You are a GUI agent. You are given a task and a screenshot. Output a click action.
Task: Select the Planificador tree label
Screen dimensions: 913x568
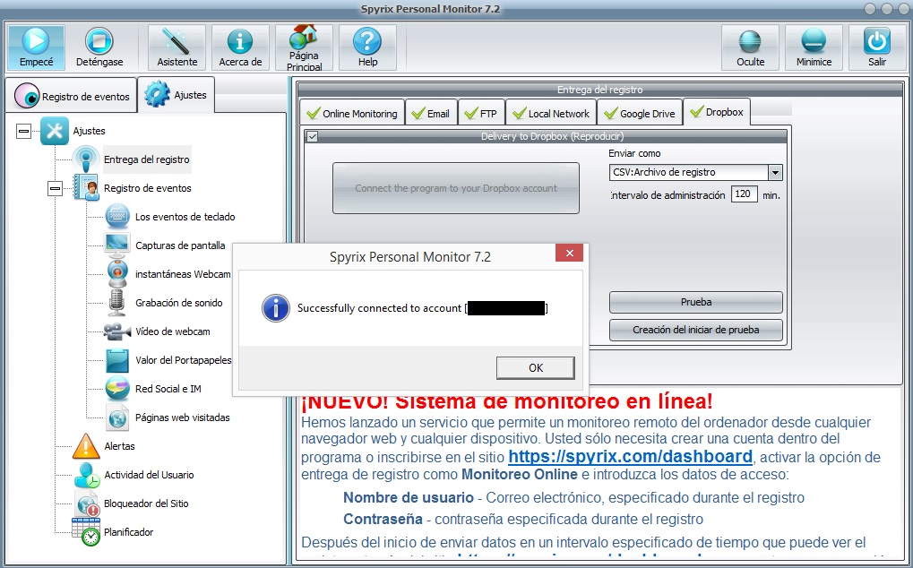(129, 532)
